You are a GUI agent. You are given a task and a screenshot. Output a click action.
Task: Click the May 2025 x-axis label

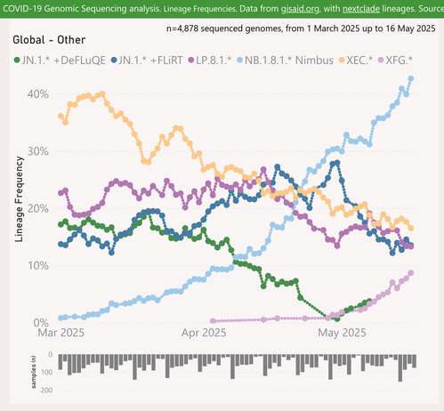click(342, 333)
